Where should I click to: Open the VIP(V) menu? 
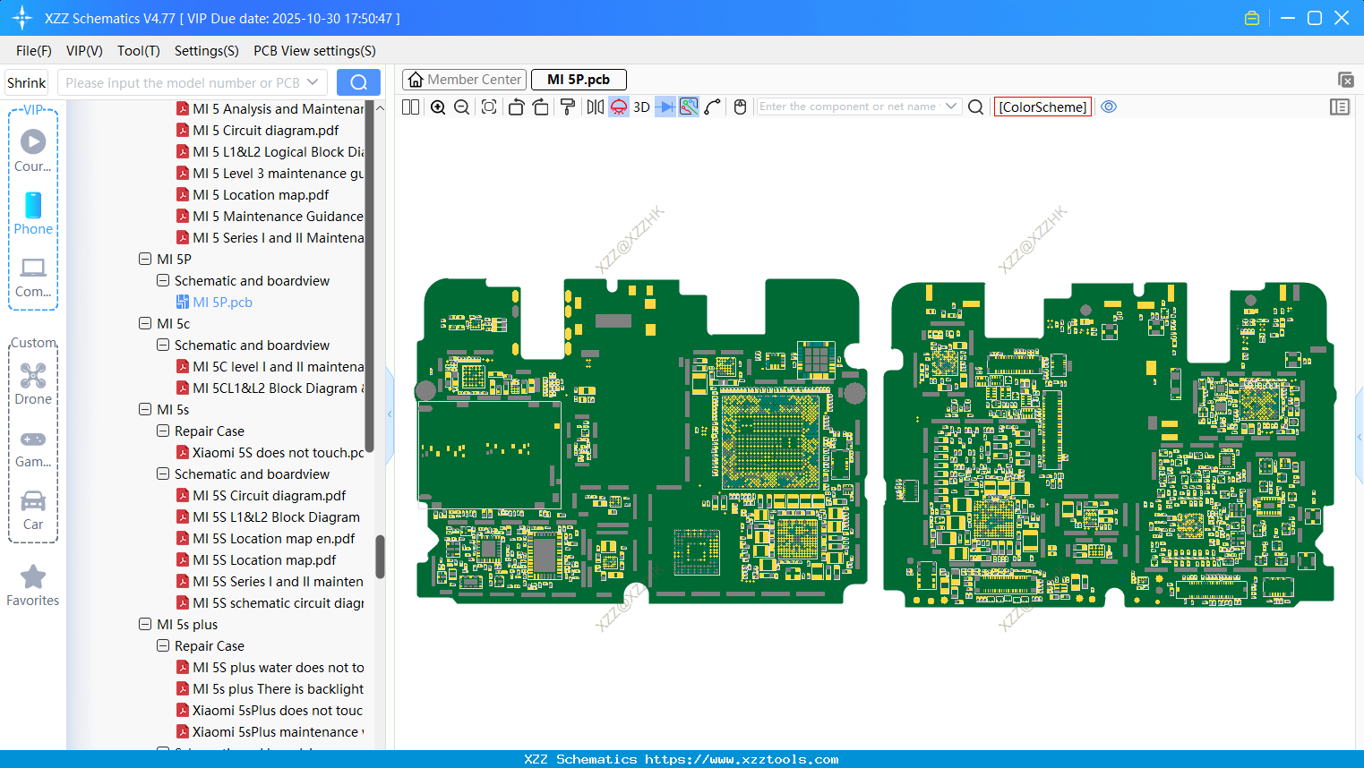click(84, 51)
